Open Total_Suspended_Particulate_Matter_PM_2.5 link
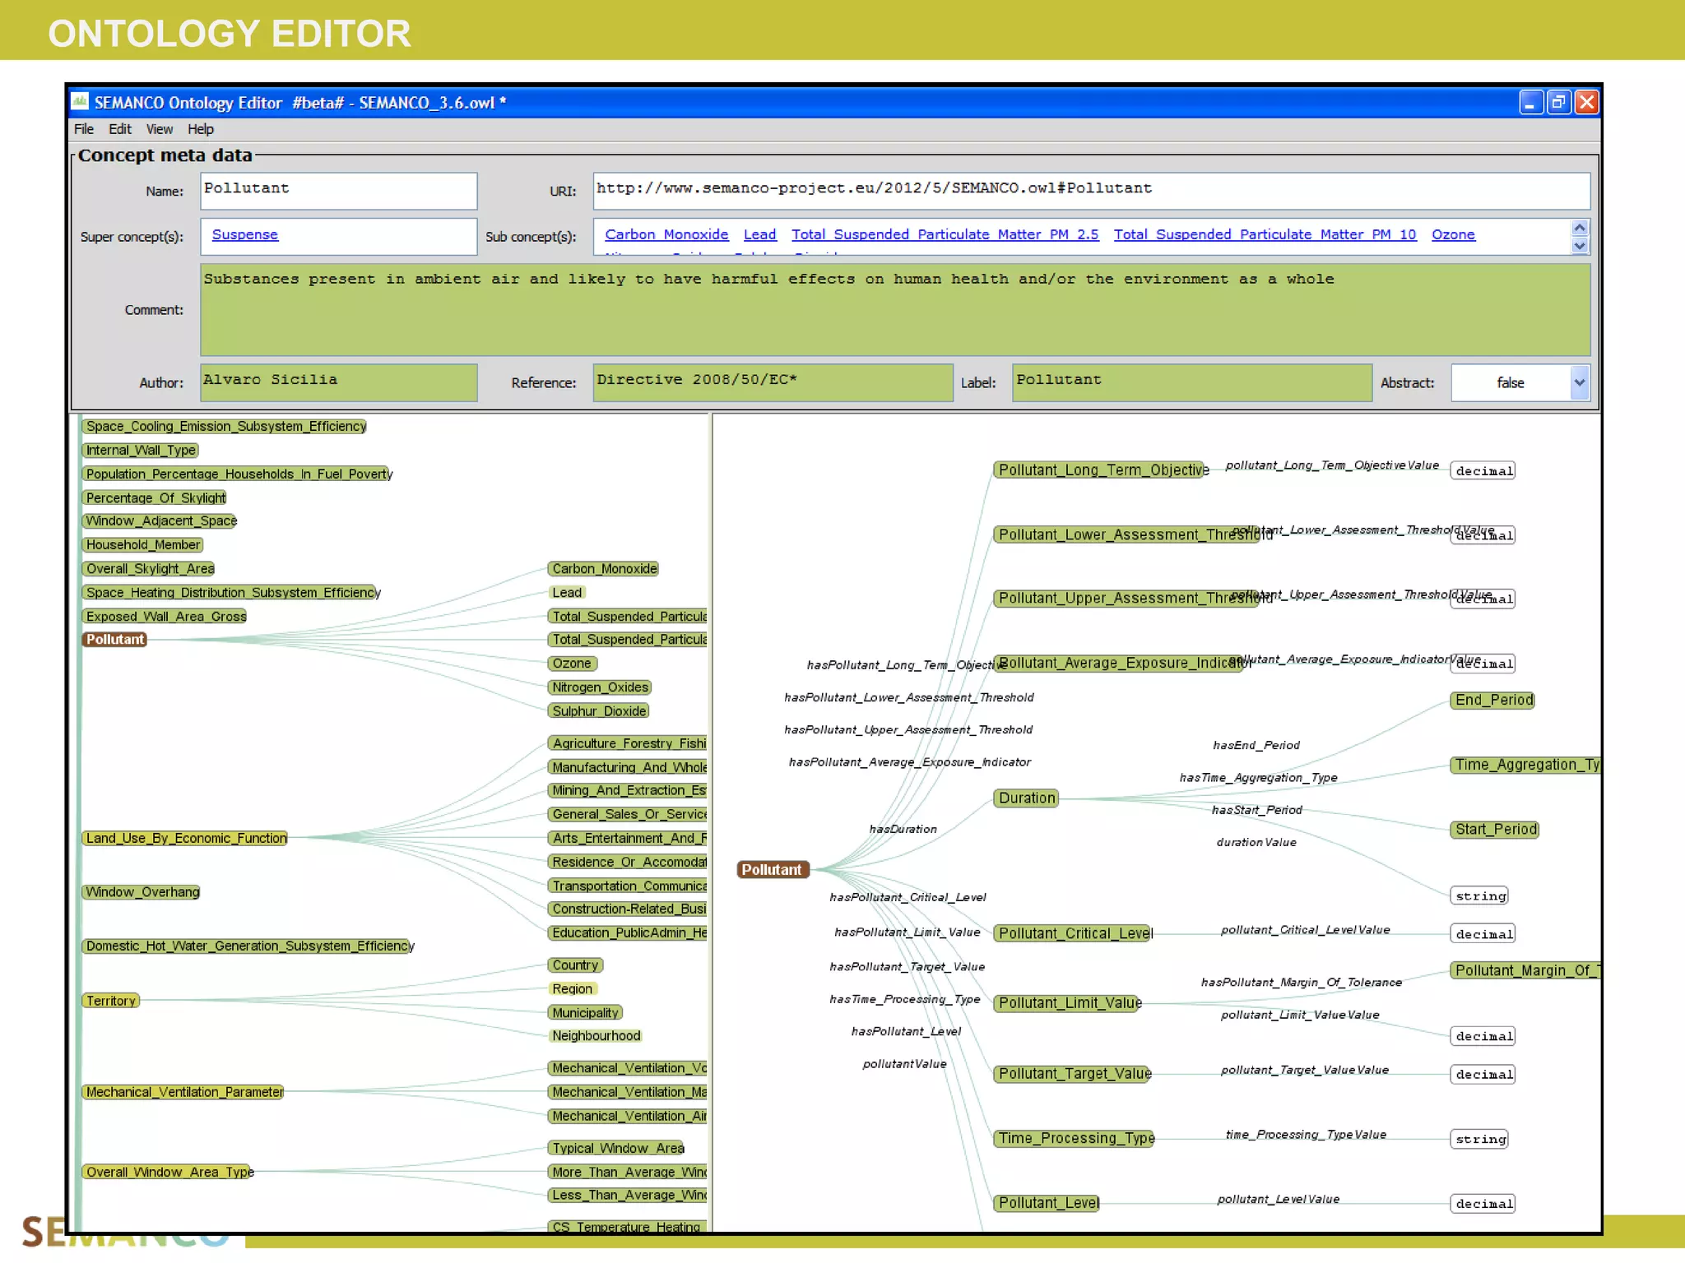The width and height of the screenshot is (1685, 1263). point(945,234)
